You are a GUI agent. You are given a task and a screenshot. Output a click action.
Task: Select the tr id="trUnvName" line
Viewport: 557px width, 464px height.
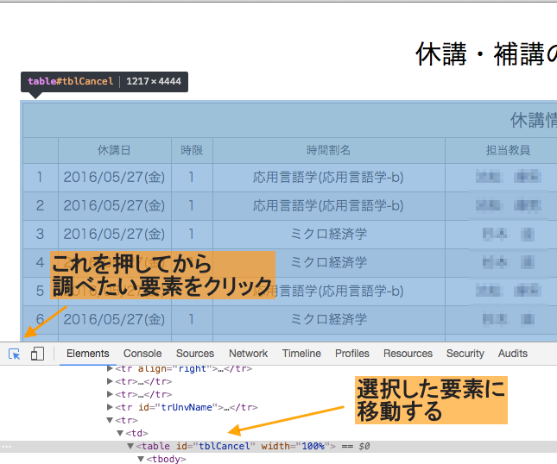pyautogui.click(x=187, y=407)
